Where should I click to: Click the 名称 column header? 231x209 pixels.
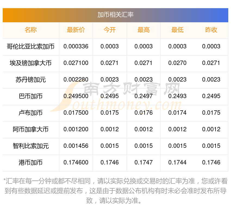[31, 30]
